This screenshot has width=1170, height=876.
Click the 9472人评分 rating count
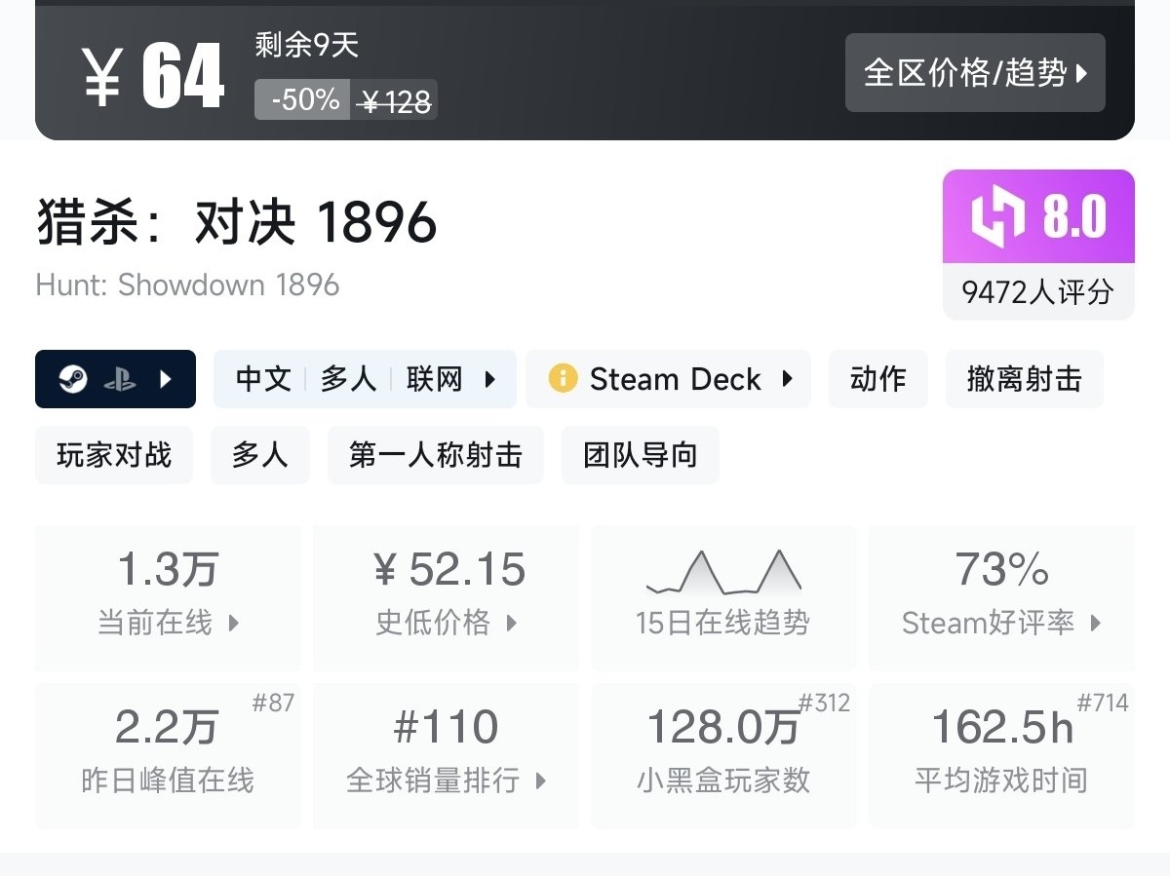pyautogui.click(x=1037, y=291)
